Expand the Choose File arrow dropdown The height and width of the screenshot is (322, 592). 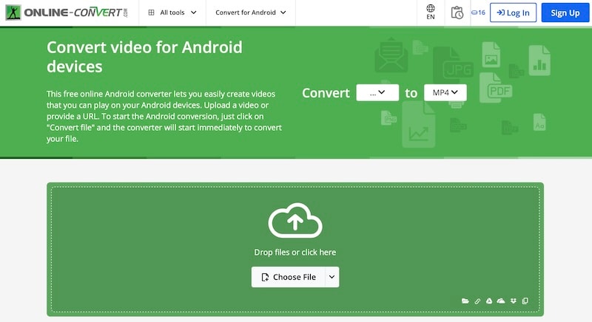332,277
